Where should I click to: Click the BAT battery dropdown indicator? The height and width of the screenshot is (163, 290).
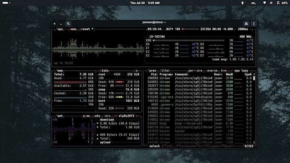pos(170,29)
